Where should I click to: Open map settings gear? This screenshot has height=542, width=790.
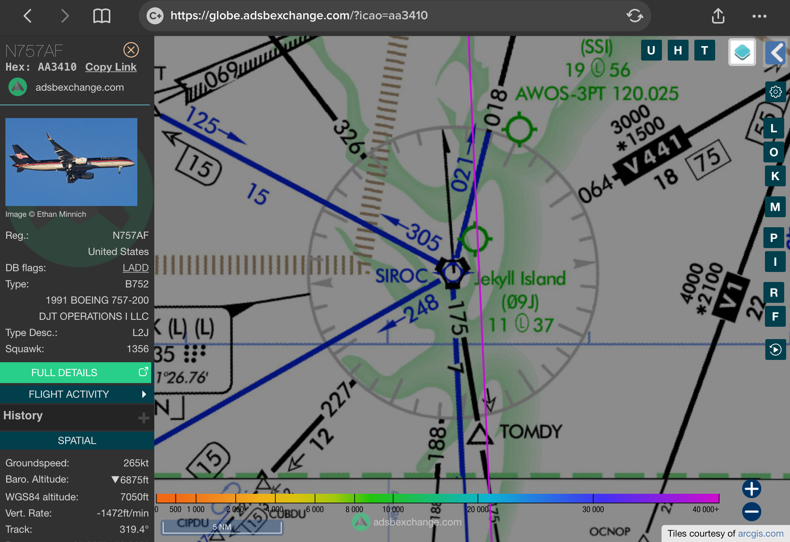[x=775, y=92]
